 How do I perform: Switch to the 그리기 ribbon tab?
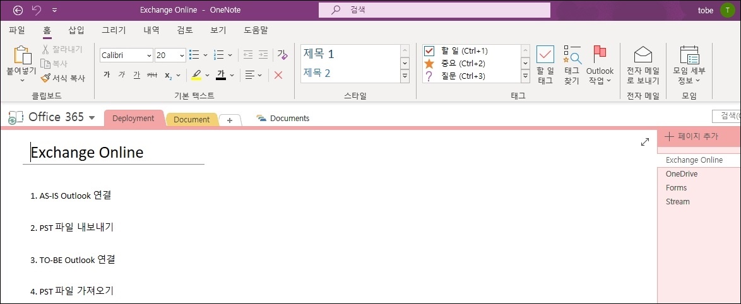coord(114,31)
